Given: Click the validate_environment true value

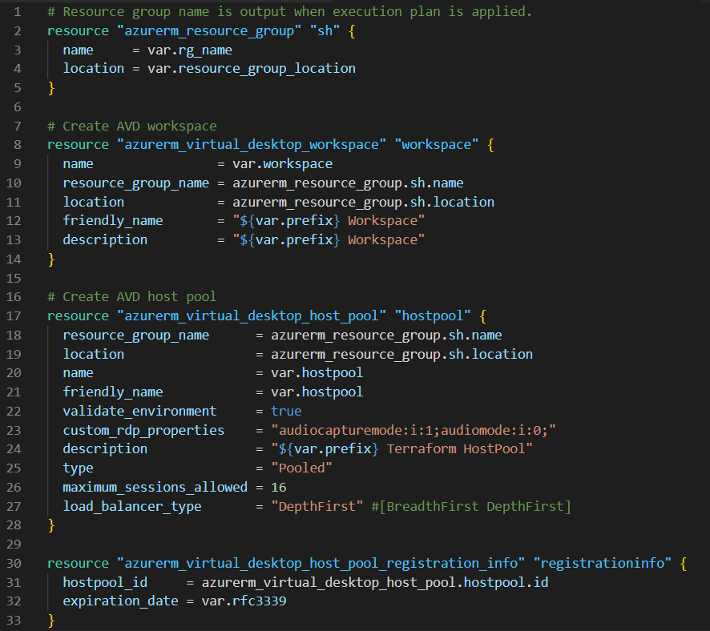Looking at the screenshot, I should pyautogui.click(x=286, y=411).
